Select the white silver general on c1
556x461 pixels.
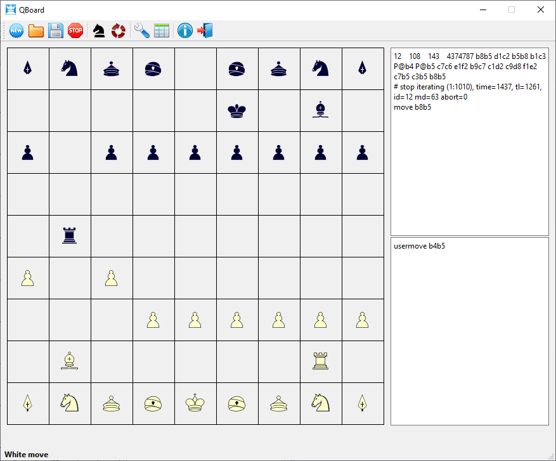point(112,404)
